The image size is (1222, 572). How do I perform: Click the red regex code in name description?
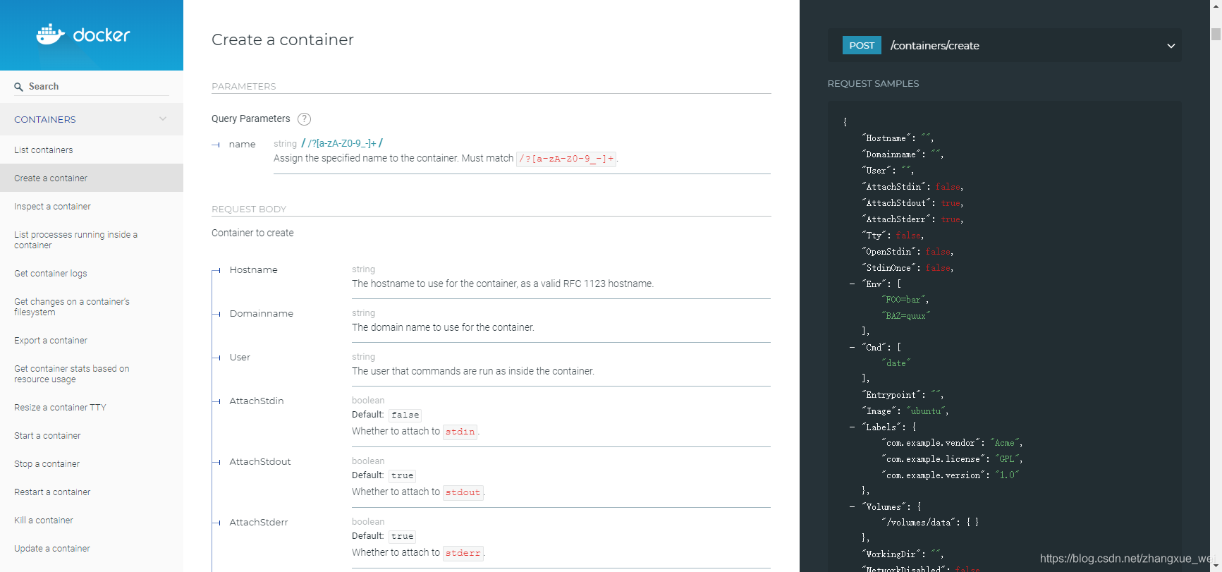[x=566, y=159]
